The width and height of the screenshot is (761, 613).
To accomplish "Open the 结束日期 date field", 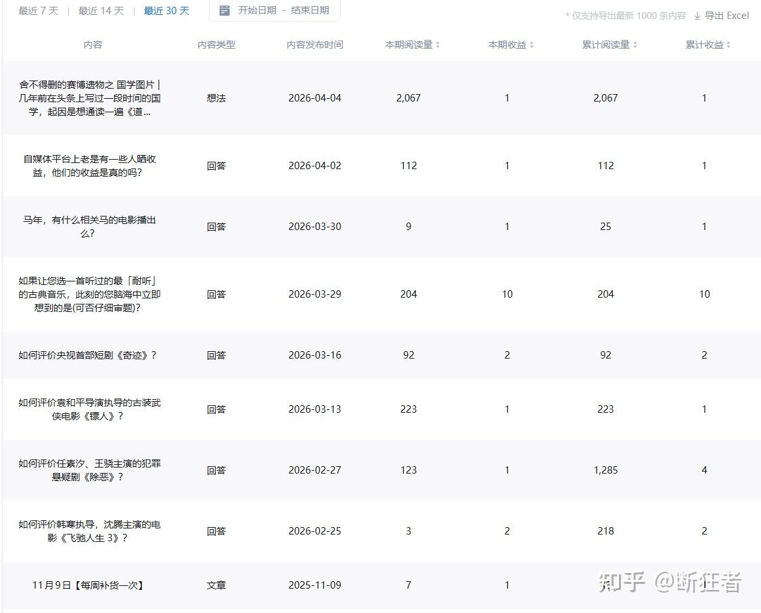I will click(310, 10).
